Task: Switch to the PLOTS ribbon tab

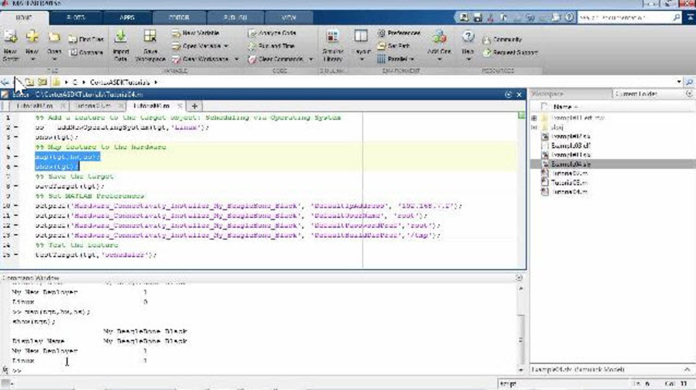Action: [x=75, y=17]
